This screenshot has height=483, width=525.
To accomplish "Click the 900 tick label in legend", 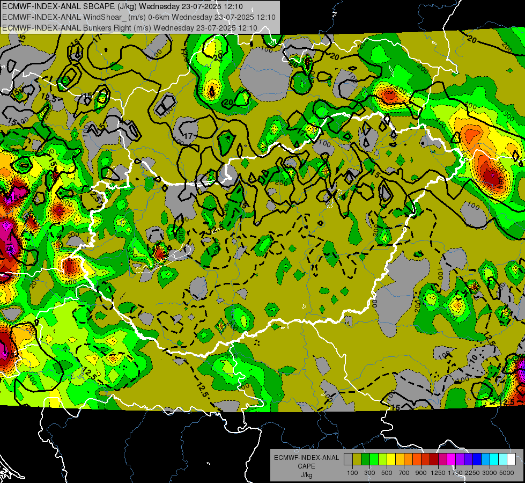I will coord(421,473).
